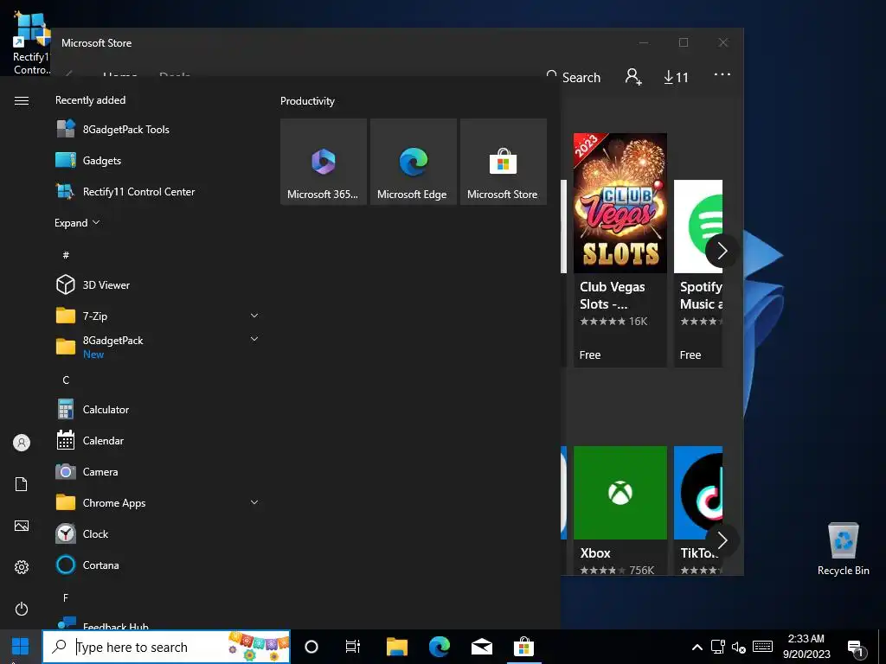Switch to Microsoft Store on the taskbar
Viewport: 886px width, 664px height.
click(x=523, y=647)
